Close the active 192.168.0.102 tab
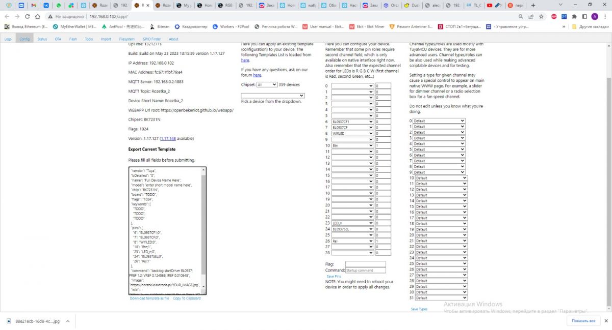This screenshot has width=612, height=330. coord(148,5)
